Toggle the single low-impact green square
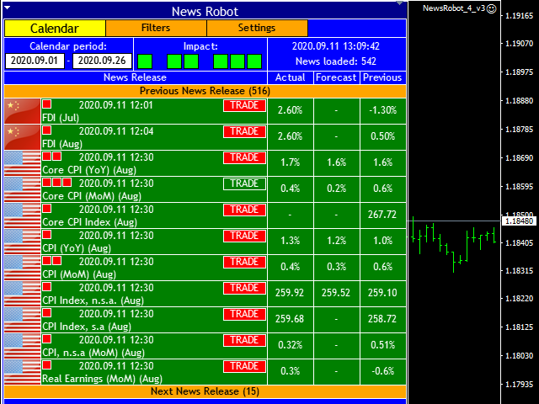 [x=145, y=61]
